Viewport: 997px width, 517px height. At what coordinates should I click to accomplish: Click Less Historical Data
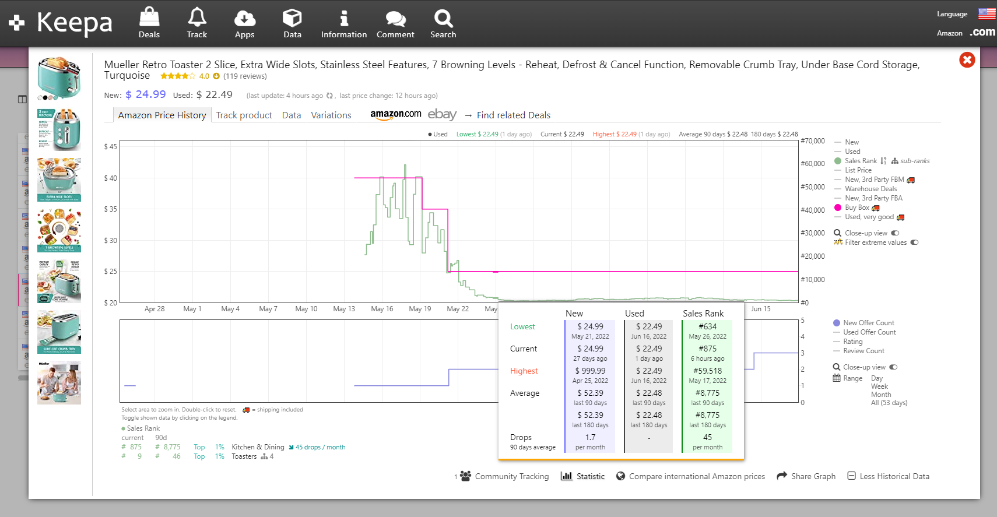[x=888, y=476]
